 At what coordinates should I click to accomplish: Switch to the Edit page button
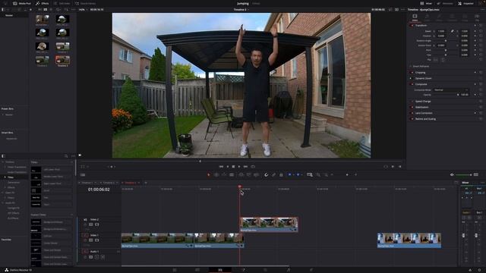coord(220,270)
